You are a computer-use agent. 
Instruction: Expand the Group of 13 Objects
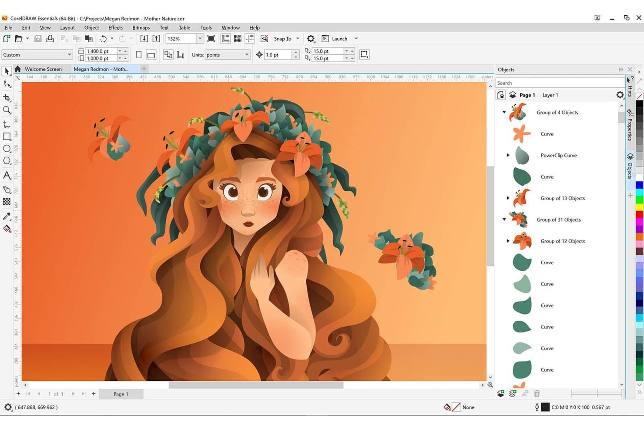point(508,198)
